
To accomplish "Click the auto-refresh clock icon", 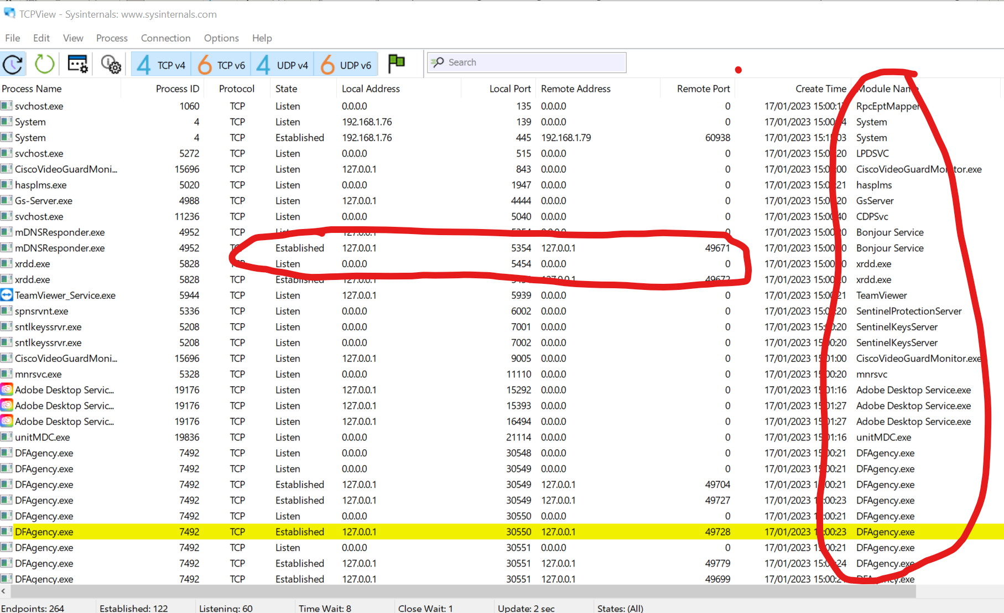I will click(x=13, y=64).
